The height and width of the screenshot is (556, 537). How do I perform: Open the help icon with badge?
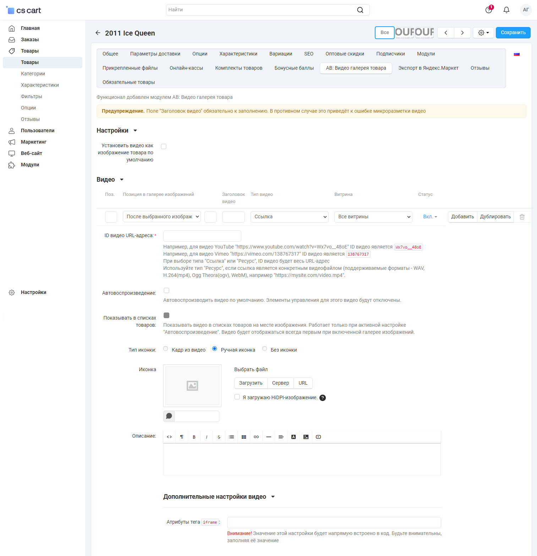pyautogui.click(x=489, y=10)
